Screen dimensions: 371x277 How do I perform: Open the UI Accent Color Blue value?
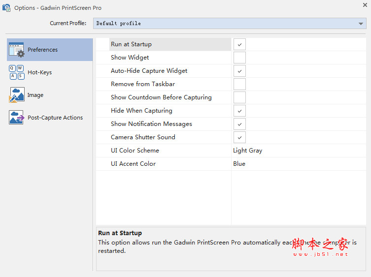(x=239, y=164)
